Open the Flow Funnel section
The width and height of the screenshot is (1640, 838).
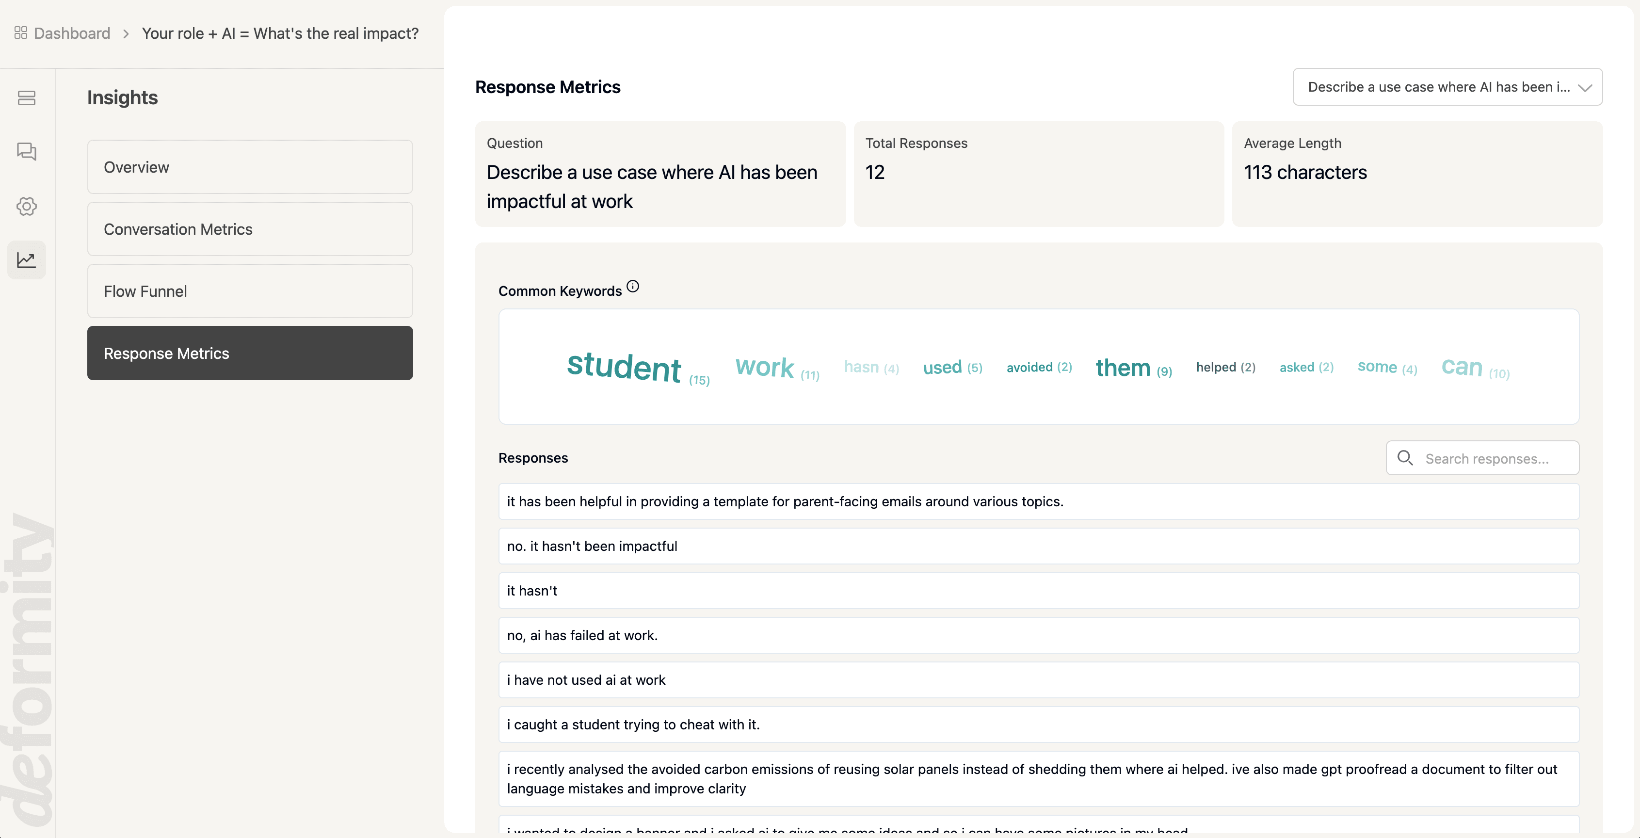point(250,290)
